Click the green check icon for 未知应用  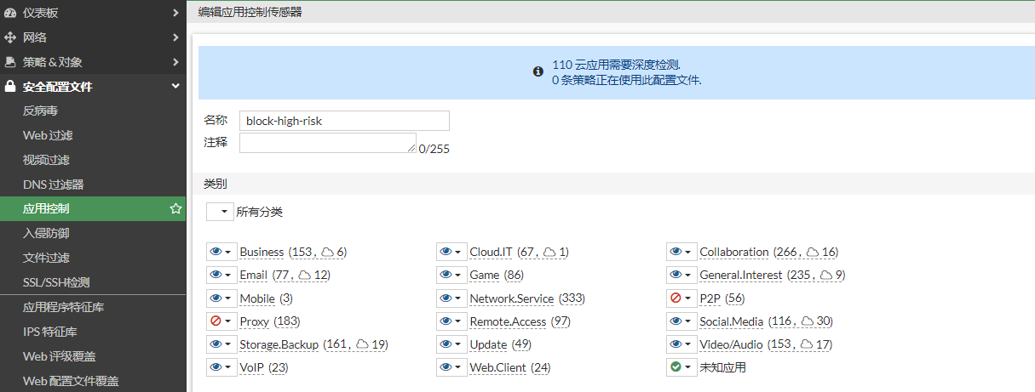pos(676,367)
